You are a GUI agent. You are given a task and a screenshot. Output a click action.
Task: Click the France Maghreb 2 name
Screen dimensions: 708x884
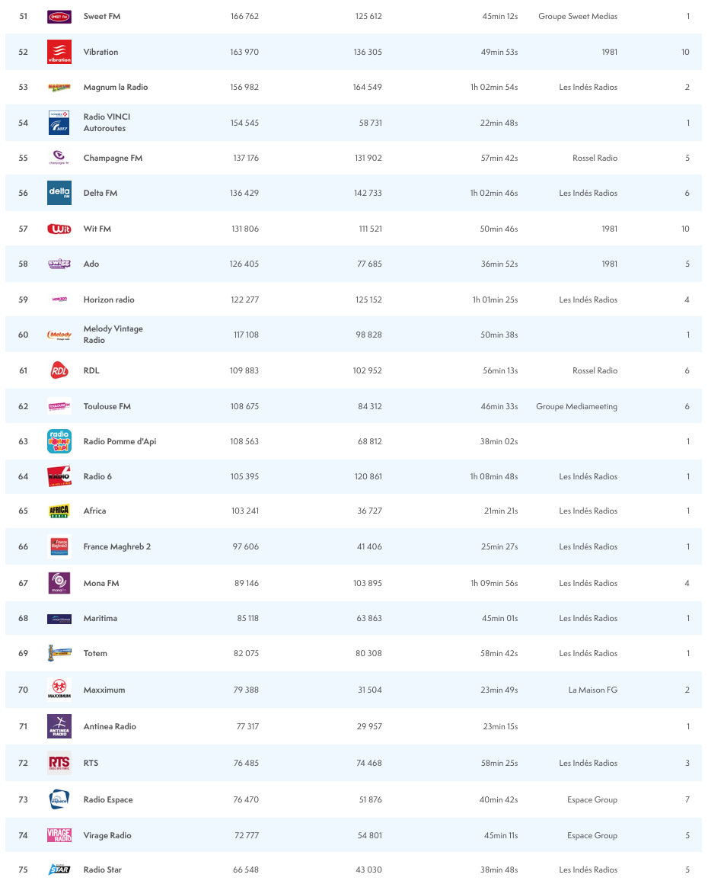click(117, 546)
